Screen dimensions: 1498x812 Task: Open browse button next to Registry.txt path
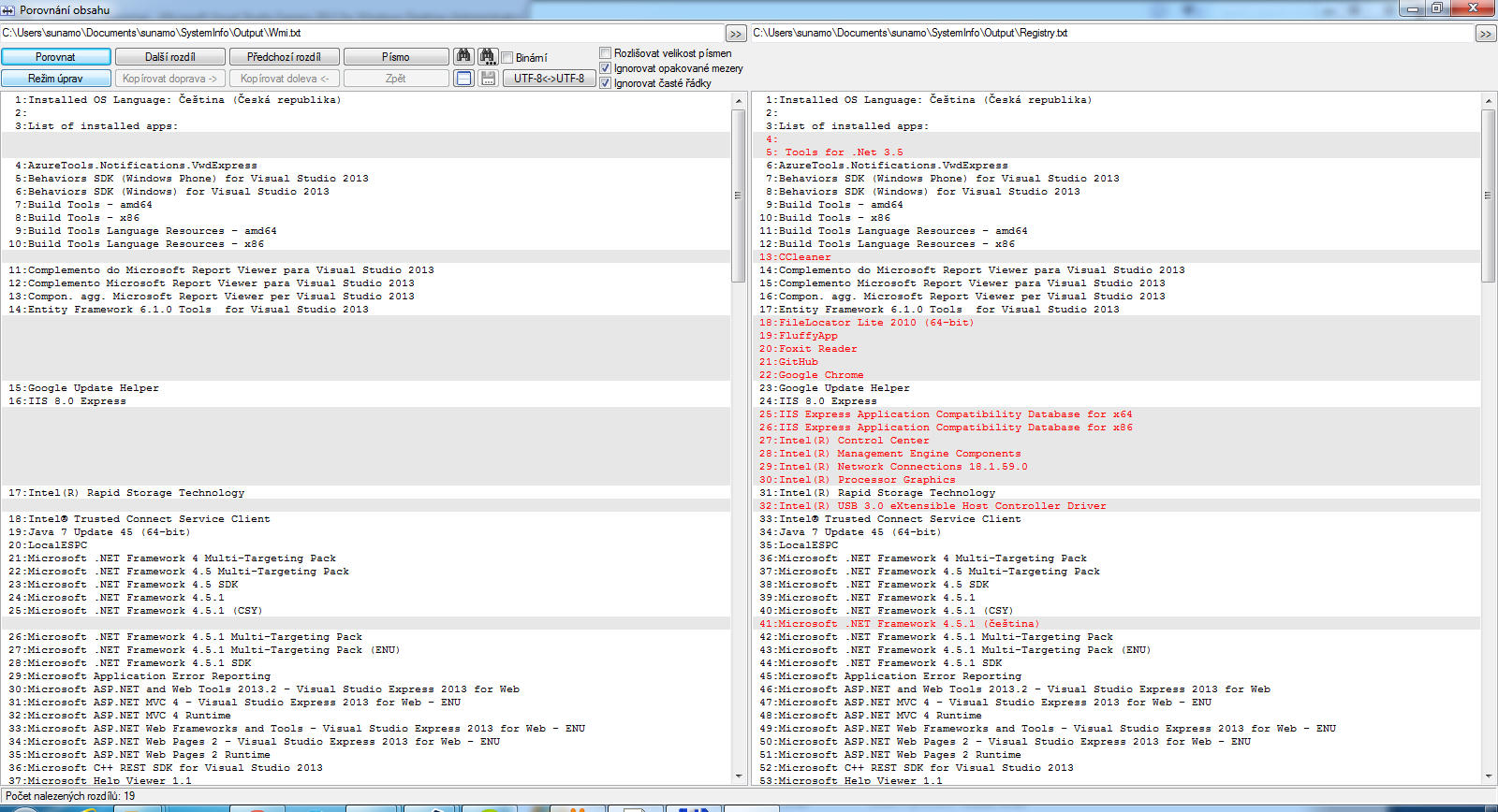coord(1486,34)
